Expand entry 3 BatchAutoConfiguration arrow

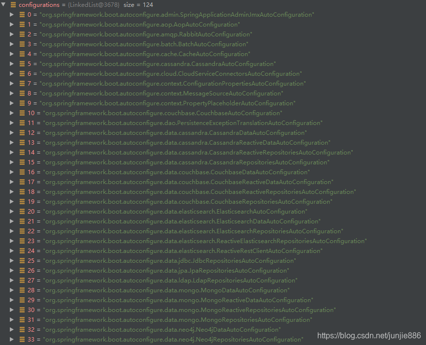[x=12, y=44]
